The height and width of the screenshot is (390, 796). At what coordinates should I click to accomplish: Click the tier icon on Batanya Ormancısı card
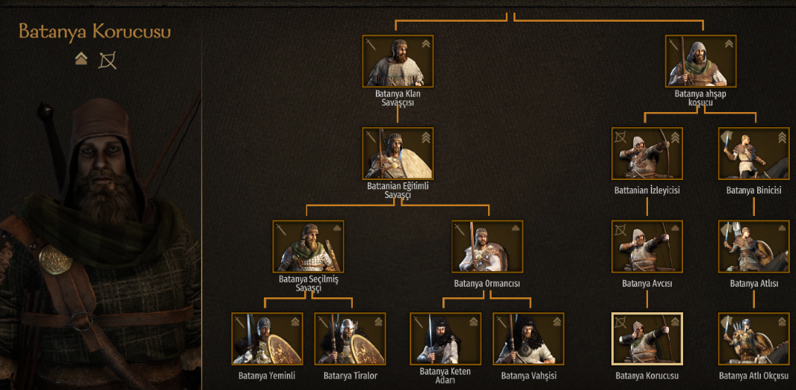[x=515, y=229]
